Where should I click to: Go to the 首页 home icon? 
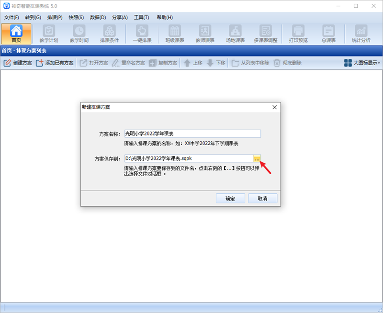click(x=16, y=34)
